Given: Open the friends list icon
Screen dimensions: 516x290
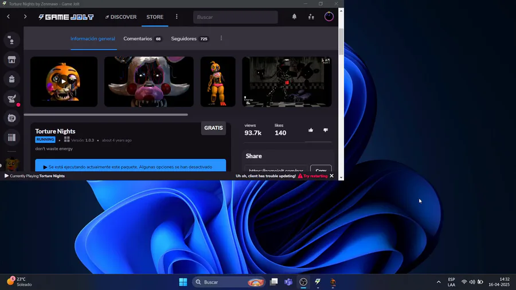Looking at the screenshot, I should point(311,17).
